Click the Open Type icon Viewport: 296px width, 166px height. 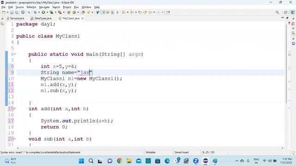click(x=83, y=12)
